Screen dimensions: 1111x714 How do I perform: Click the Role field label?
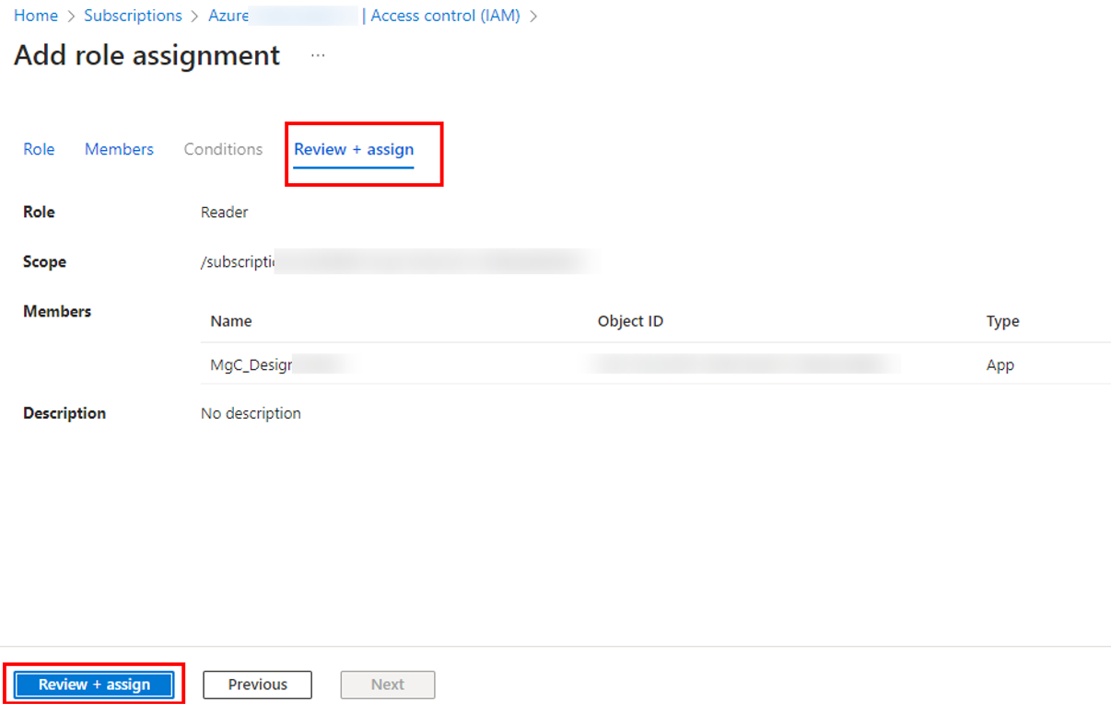tap(39, 212)
